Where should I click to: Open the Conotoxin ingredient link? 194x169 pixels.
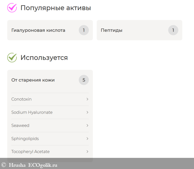coord(22,99)
